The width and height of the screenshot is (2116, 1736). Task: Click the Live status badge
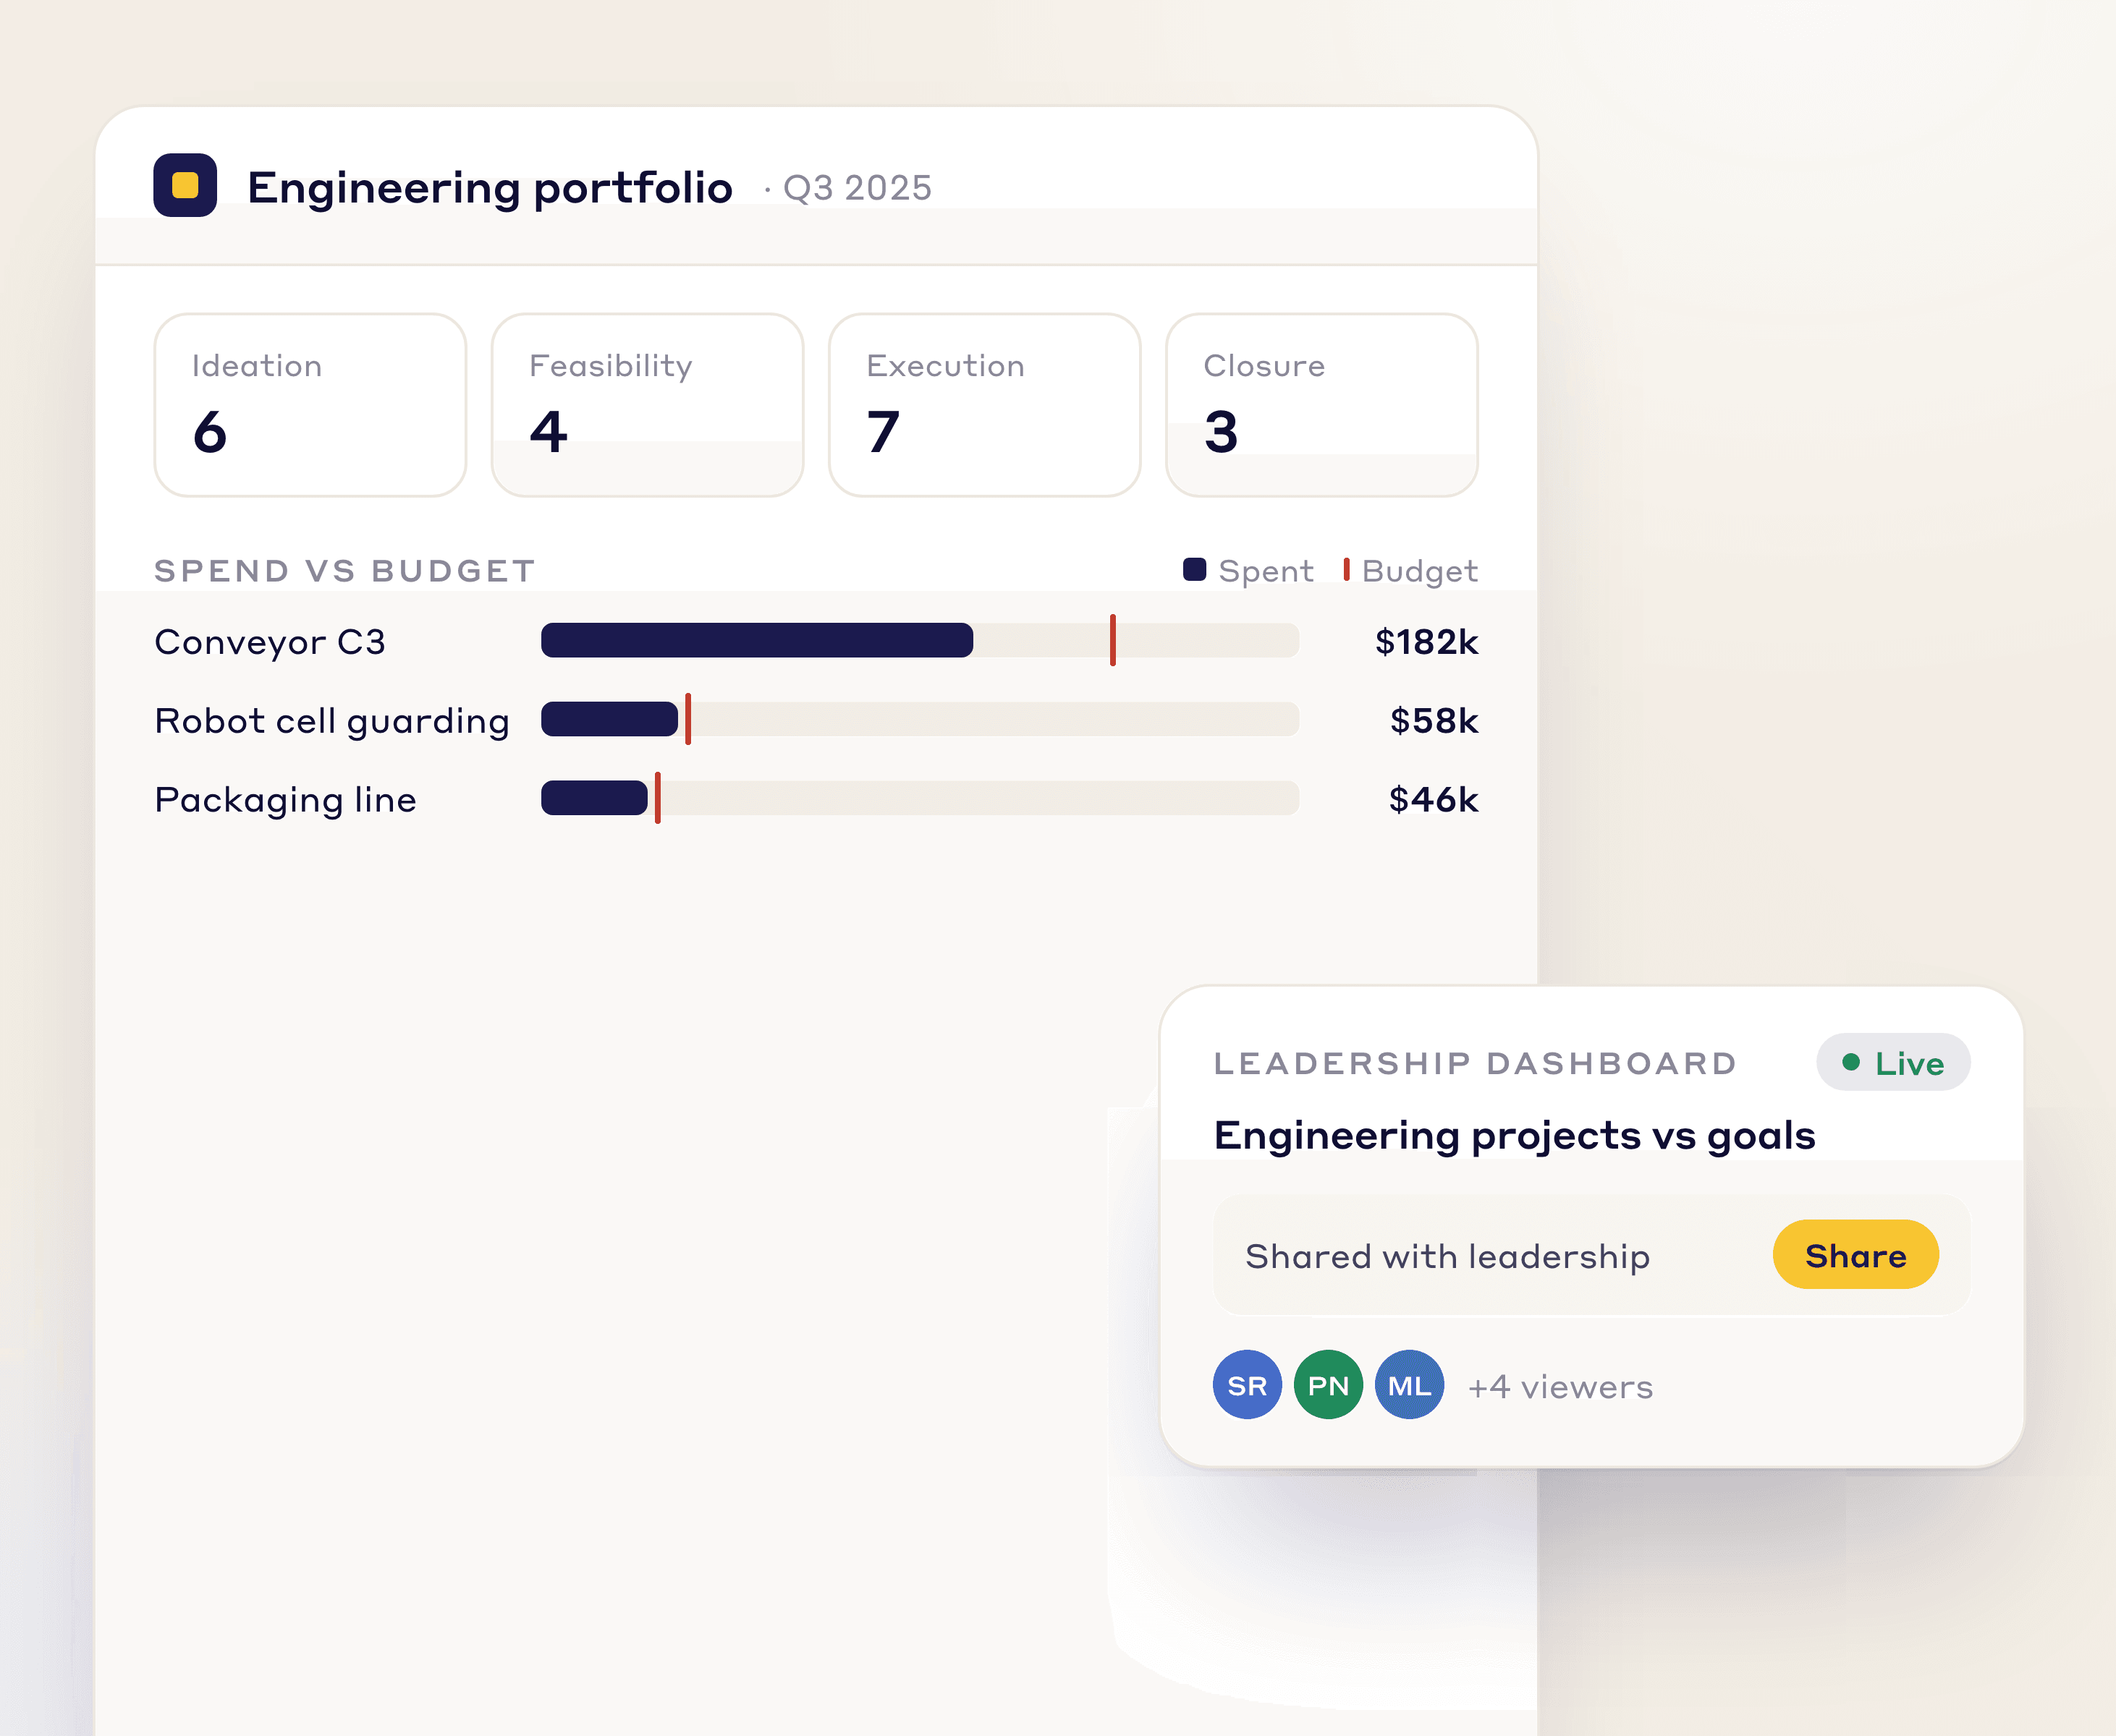coord(1893,1063)
